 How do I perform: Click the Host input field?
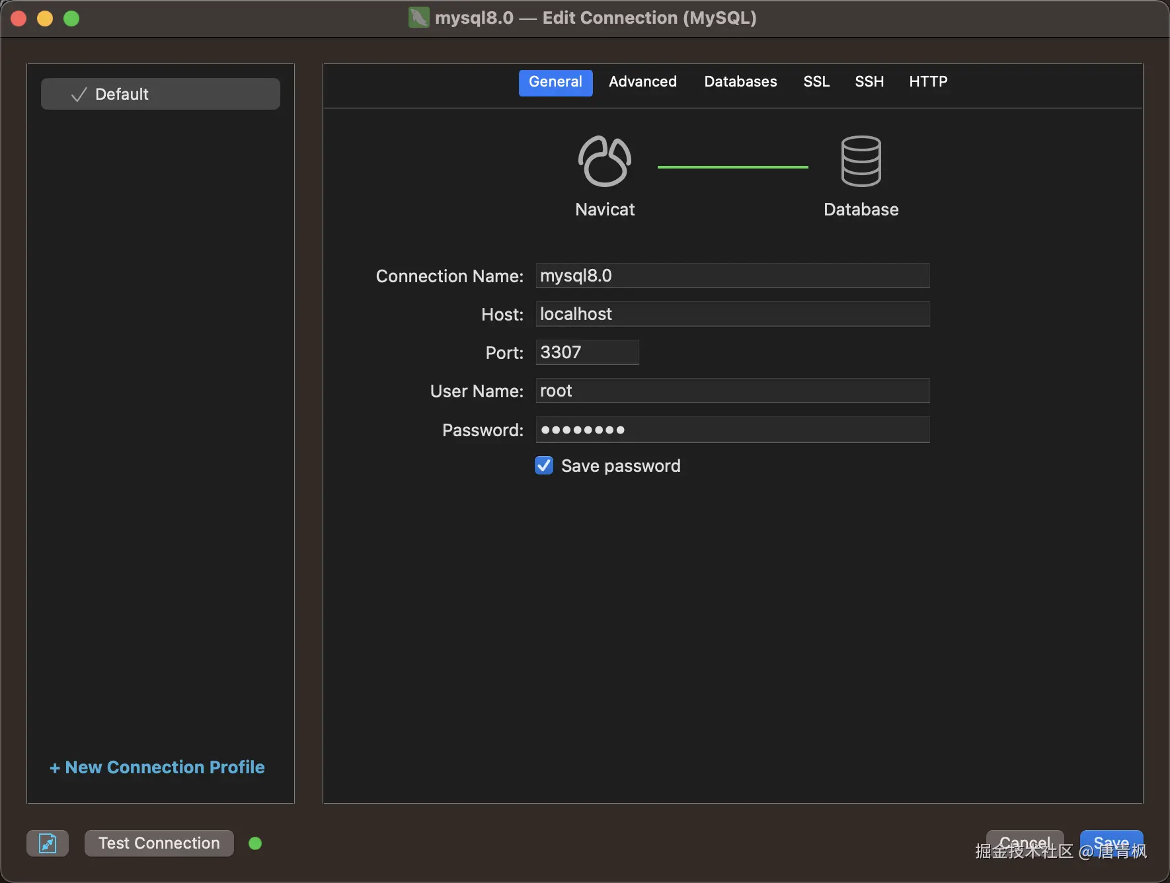coord(732,314)
